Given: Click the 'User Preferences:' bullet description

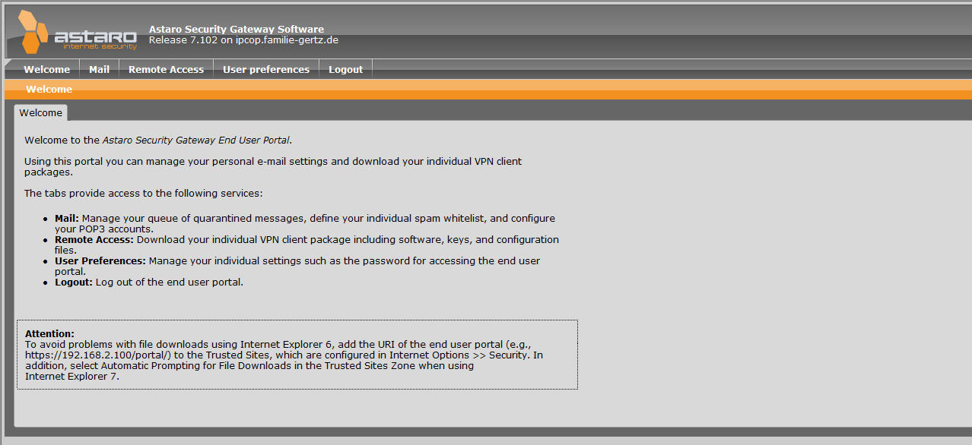Looking at the screenshot, I should point(297,266).
